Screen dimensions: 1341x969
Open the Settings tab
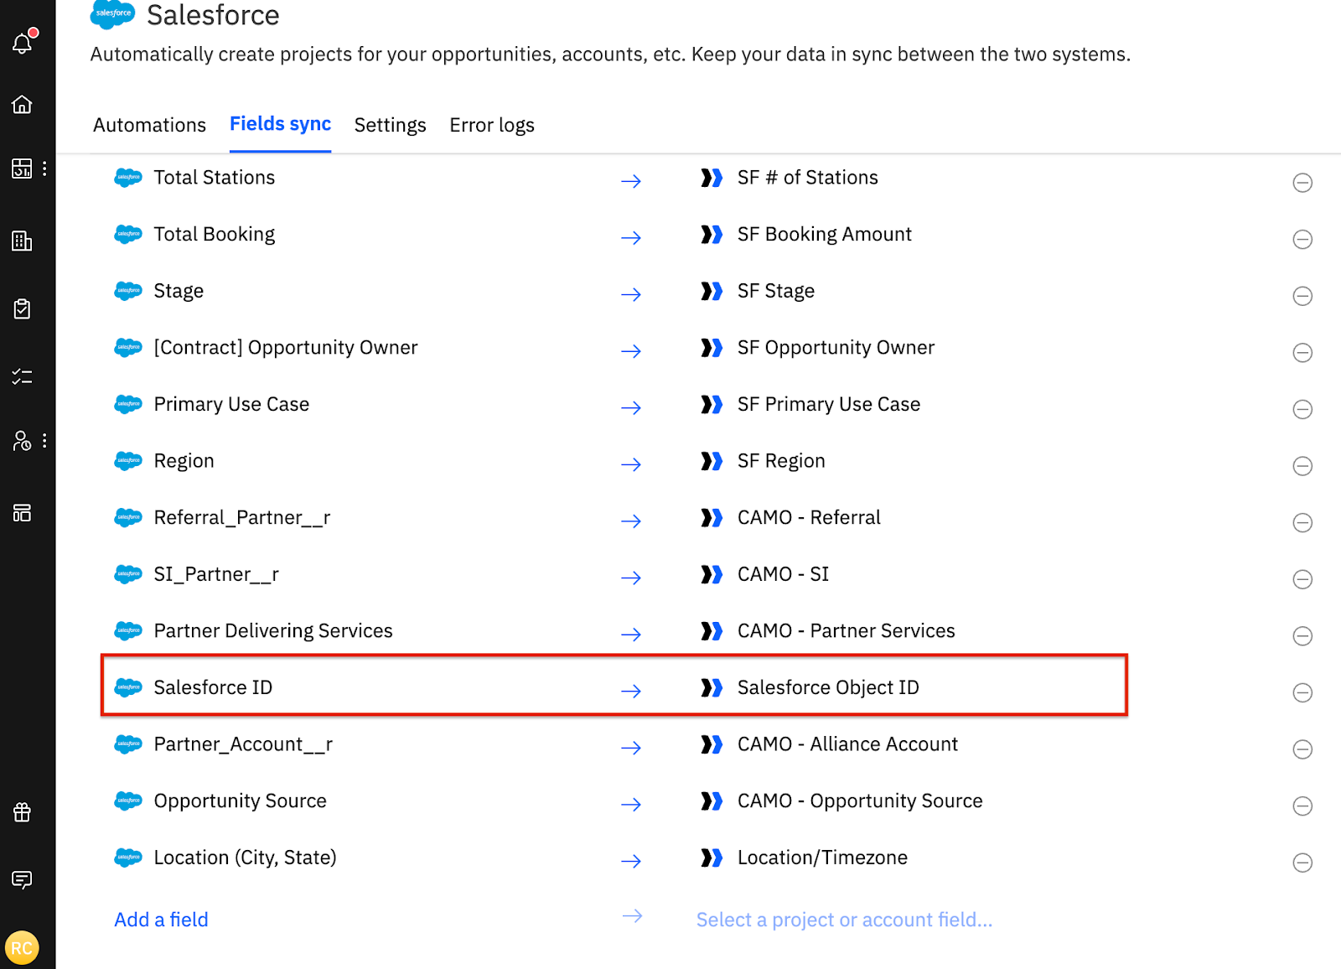[390, 125]
